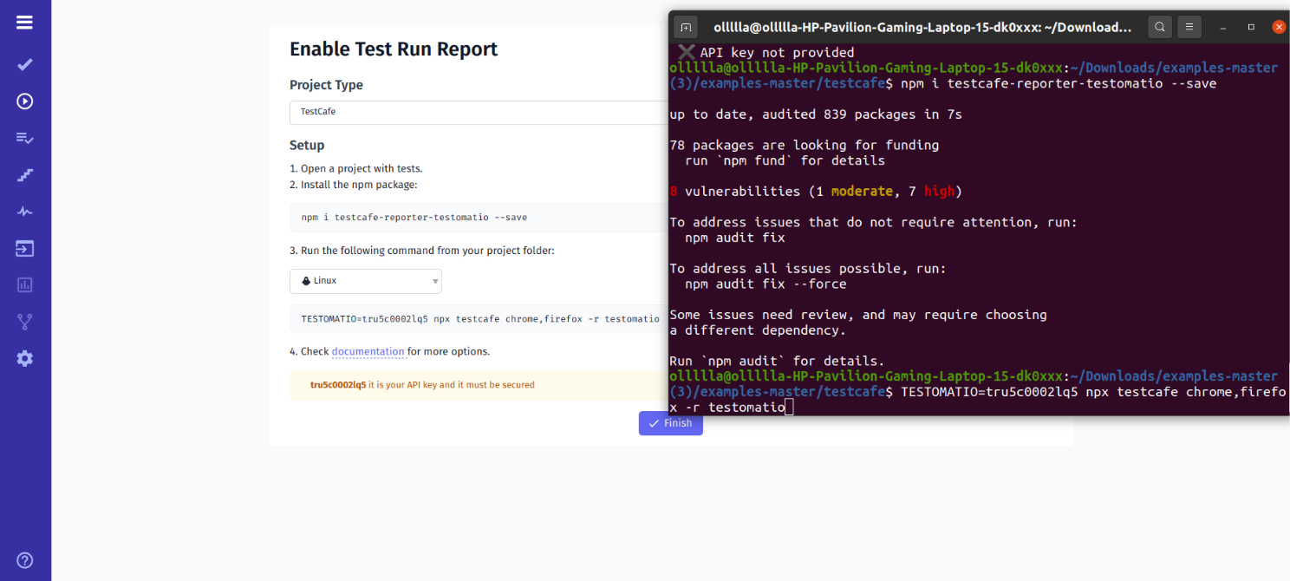This screenshot has height=581, width=1290.
Task: Open the terminal hamburger menu
Action: 1189,26
